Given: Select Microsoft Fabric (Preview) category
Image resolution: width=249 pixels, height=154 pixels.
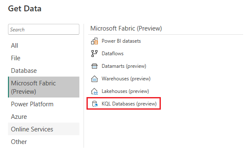Looking at the screenshot, I should (x=44, y=87).
